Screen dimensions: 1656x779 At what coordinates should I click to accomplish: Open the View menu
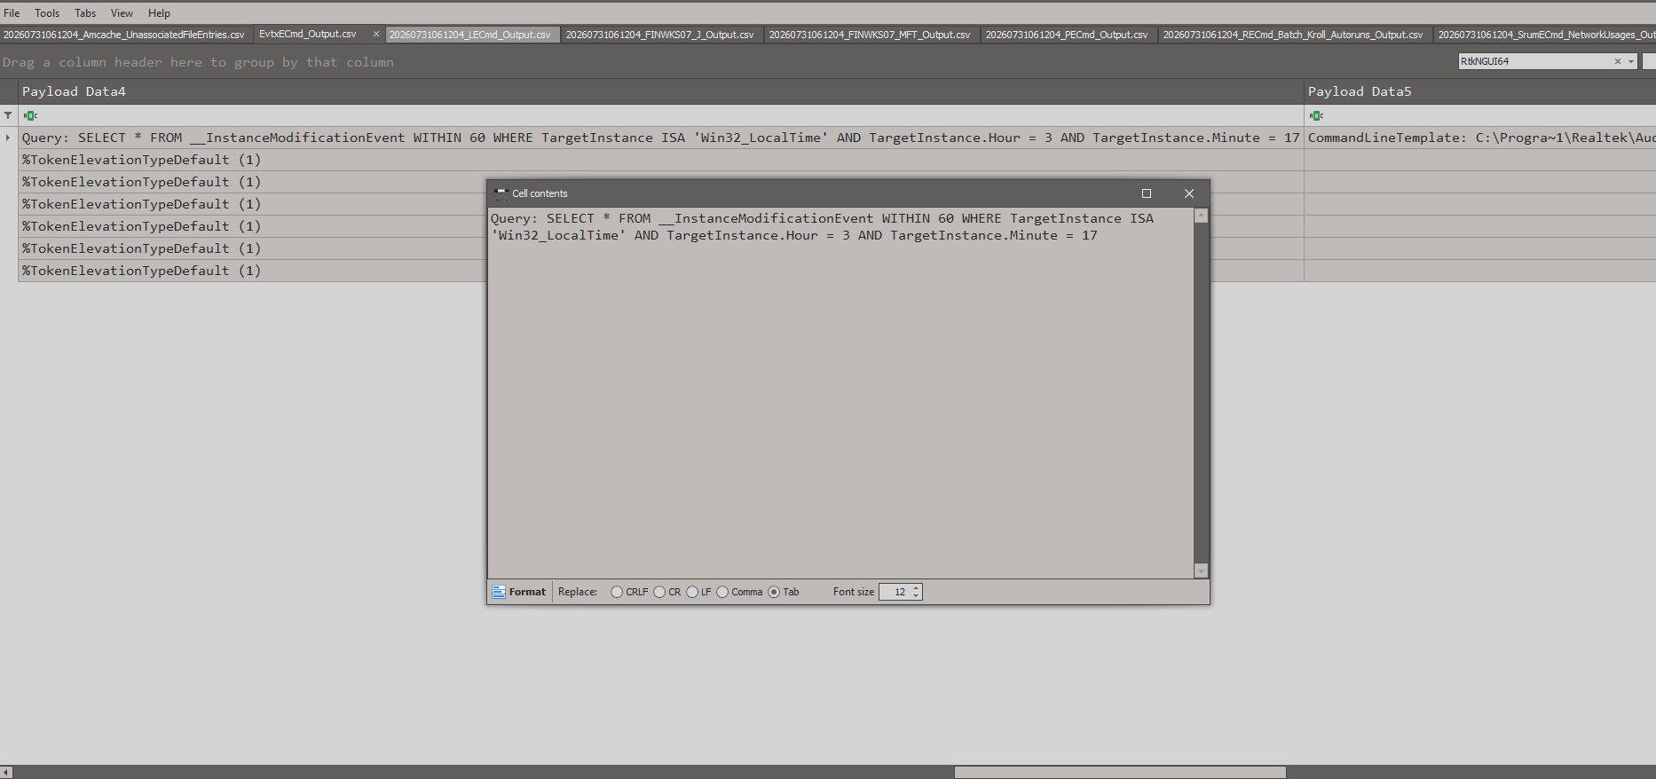[x=122, y=13]
